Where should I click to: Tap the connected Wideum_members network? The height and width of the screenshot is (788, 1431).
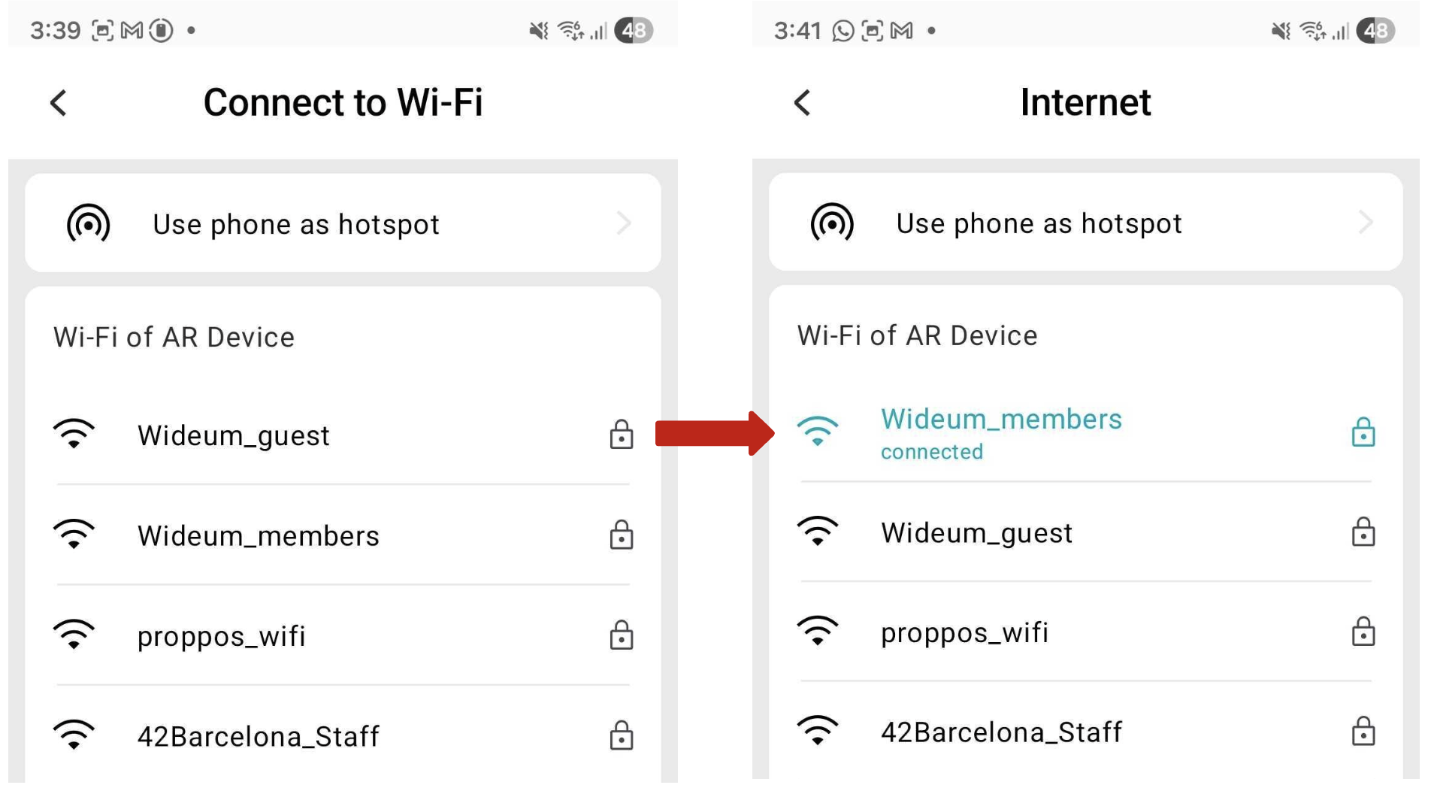click(1086, 433)
